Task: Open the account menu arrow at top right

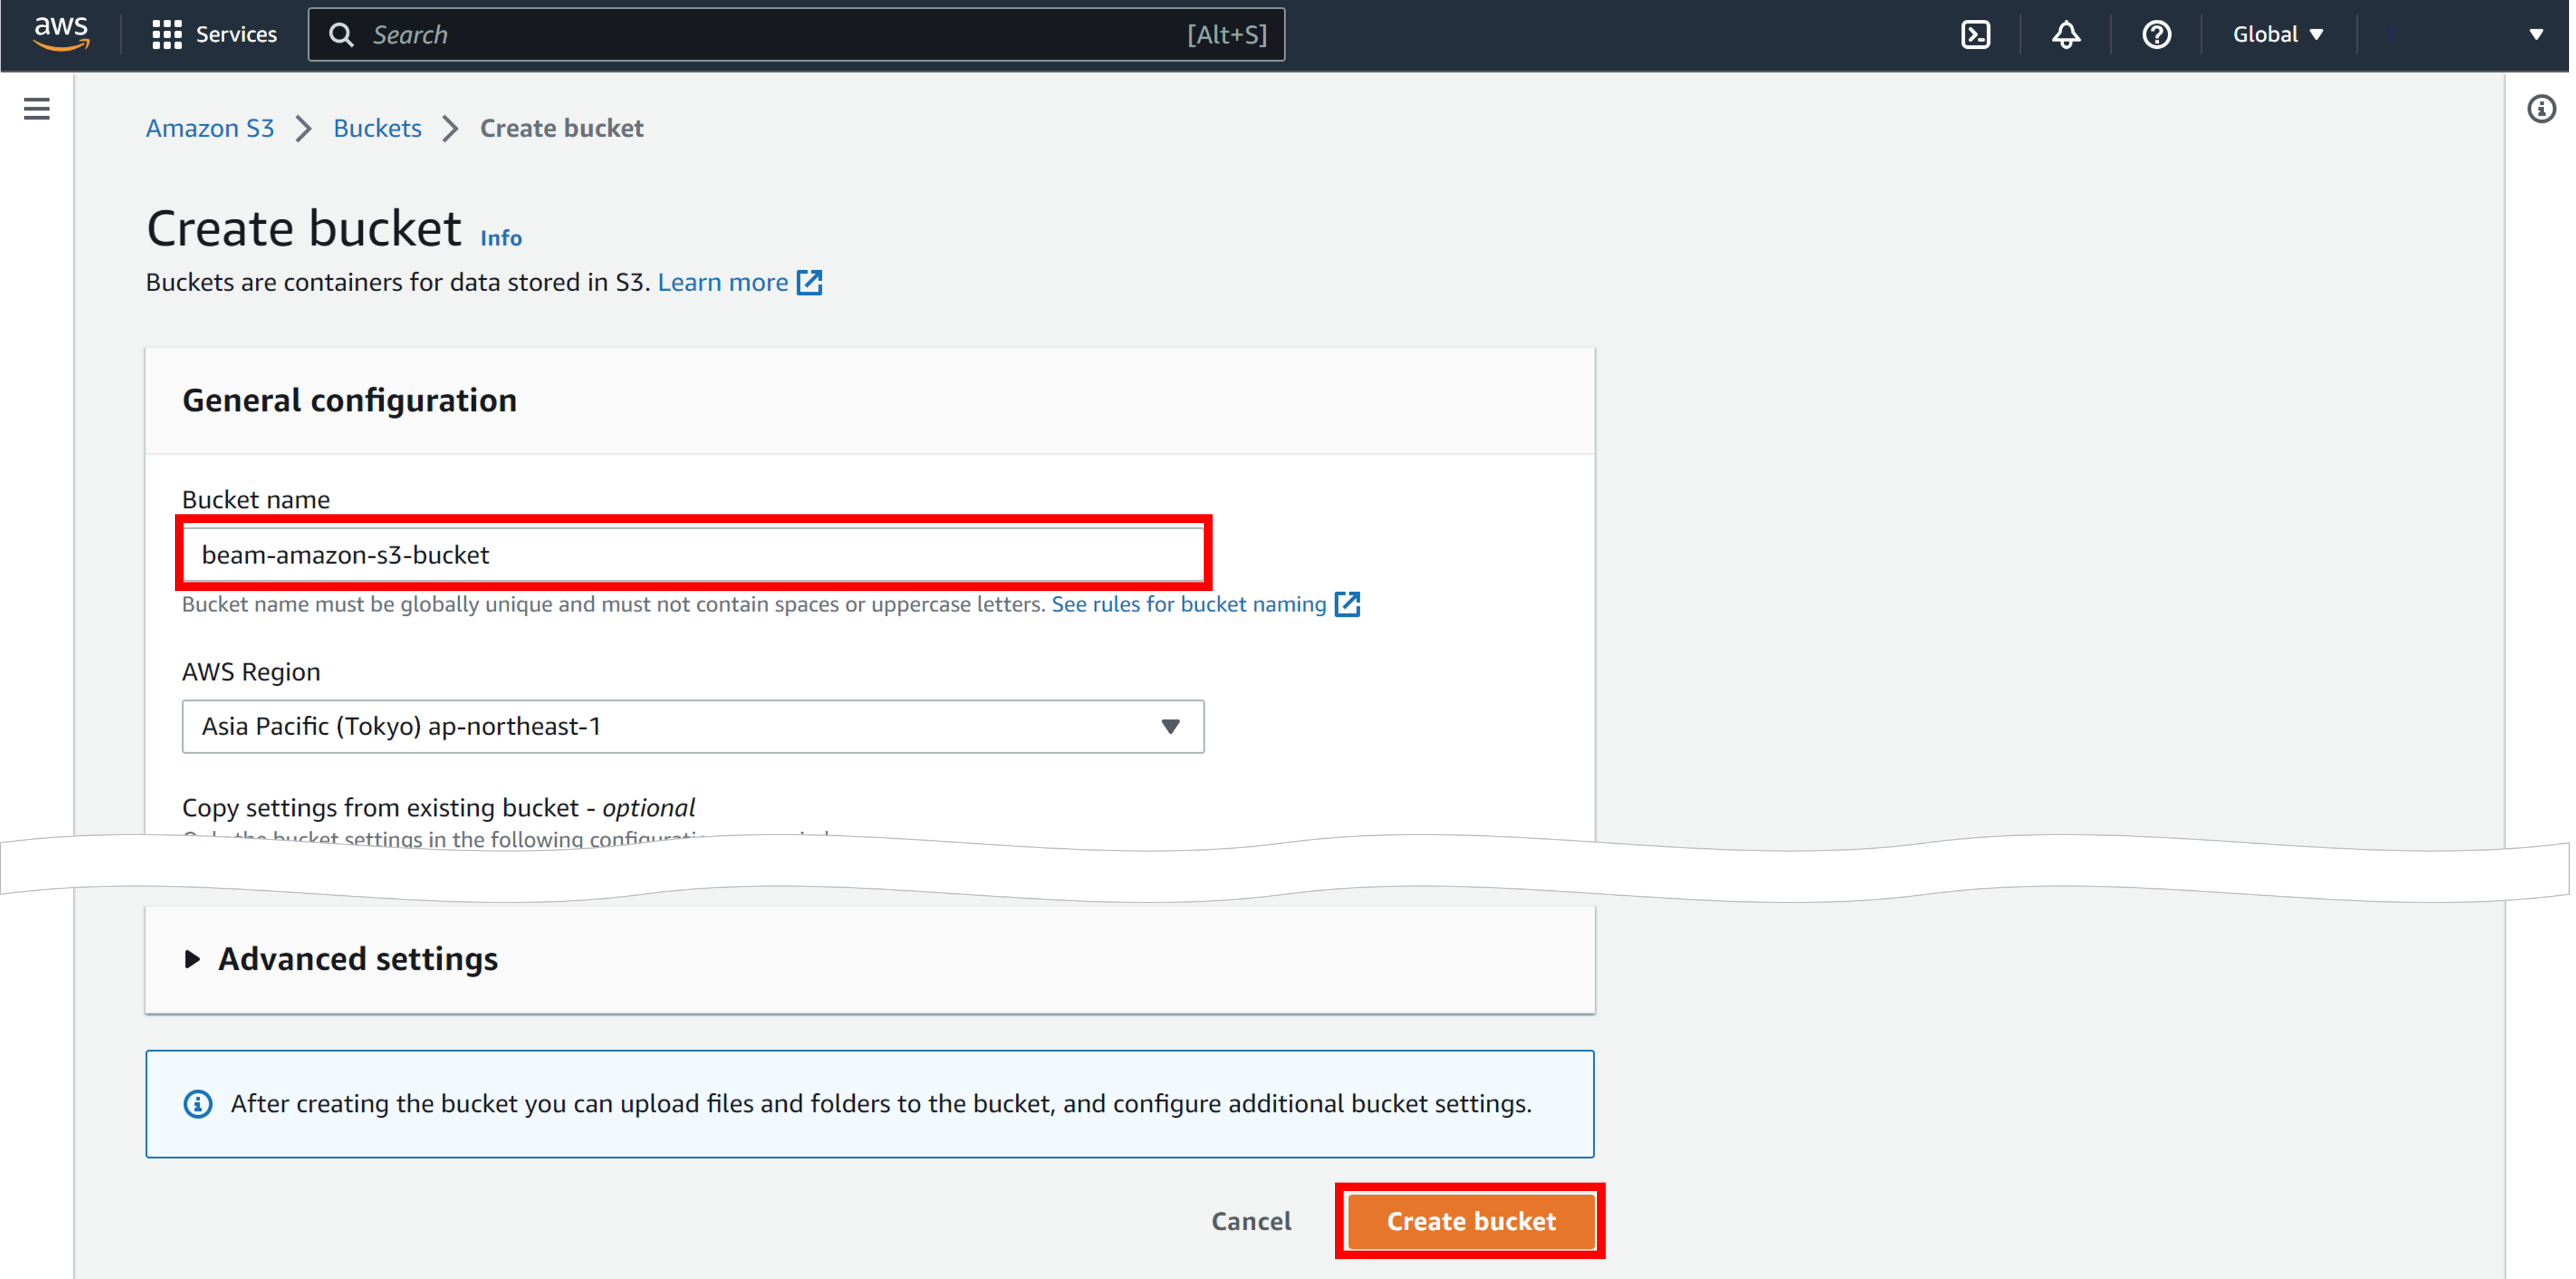Action: point(2535,34)
